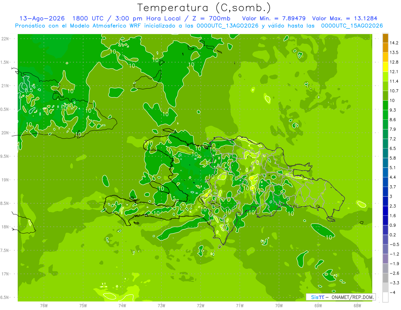Click the '9.3' color scale label
Screen dimensions: 401x310
(x=393, y=110)
